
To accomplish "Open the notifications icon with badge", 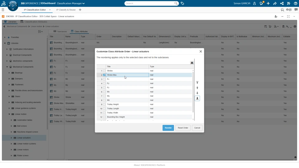I will (x=261, y=3).
